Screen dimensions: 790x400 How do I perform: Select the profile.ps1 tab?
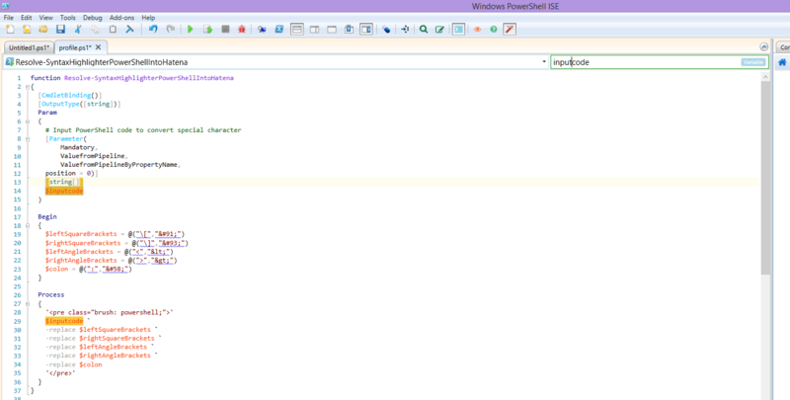coord(75,47)
